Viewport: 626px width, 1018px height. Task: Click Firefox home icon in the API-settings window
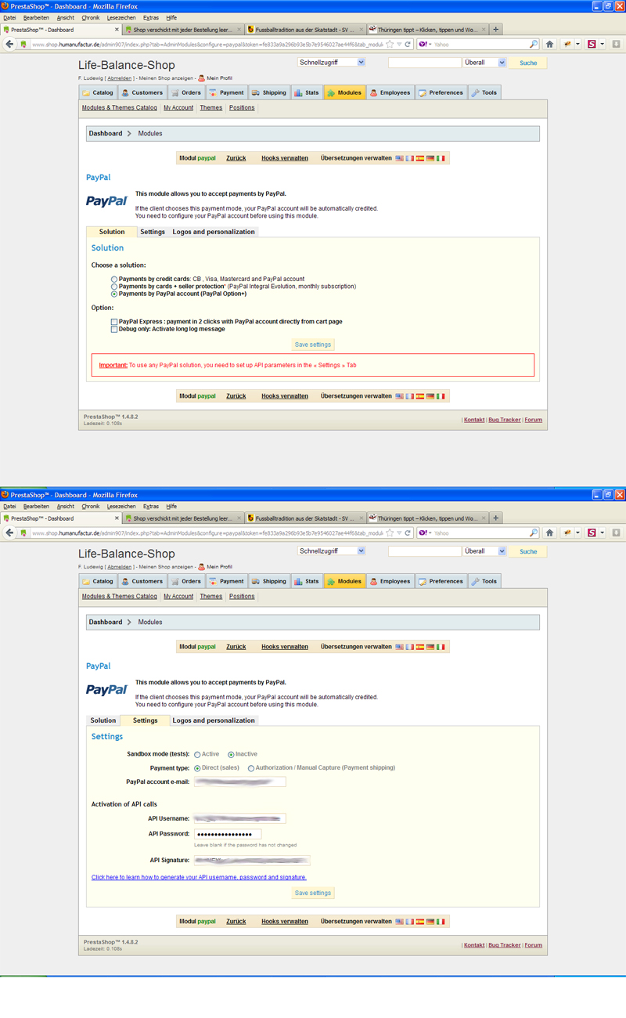pyautogui.click(x=549, y=532)
